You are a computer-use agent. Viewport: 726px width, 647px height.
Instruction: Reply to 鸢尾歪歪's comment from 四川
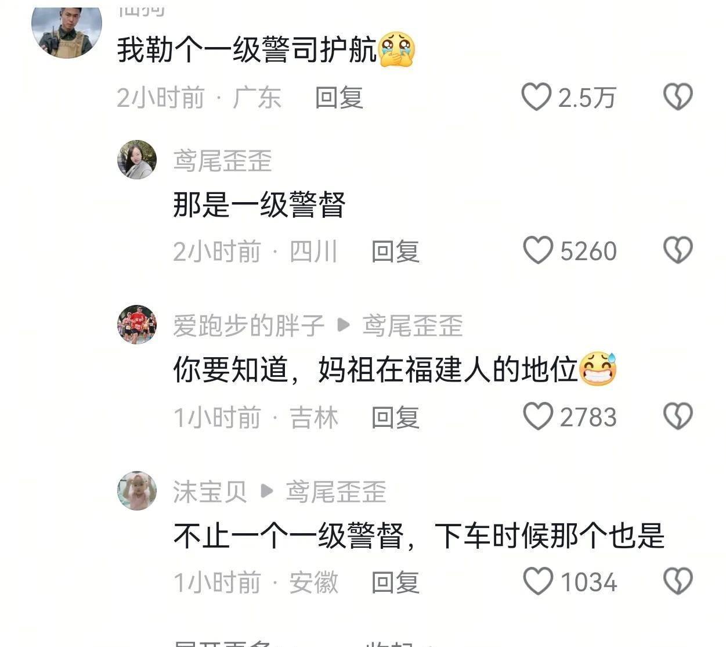click(x=395, y=251)
